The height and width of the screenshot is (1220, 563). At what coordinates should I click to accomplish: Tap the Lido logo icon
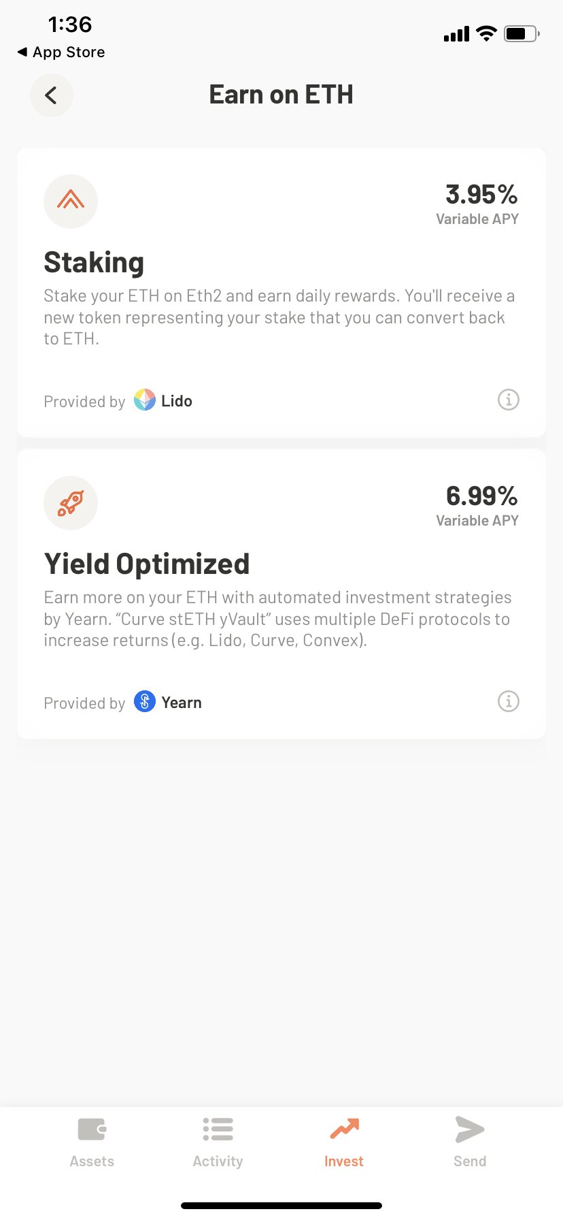coord(145,400)
